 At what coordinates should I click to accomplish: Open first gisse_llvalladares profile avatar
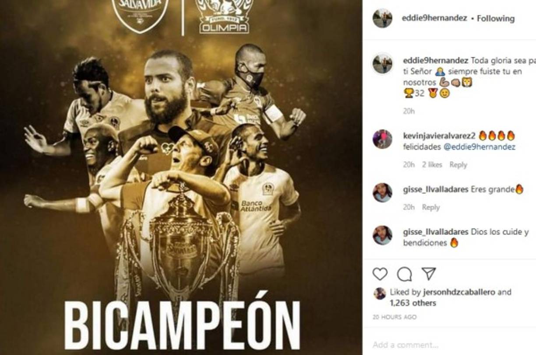382,192
